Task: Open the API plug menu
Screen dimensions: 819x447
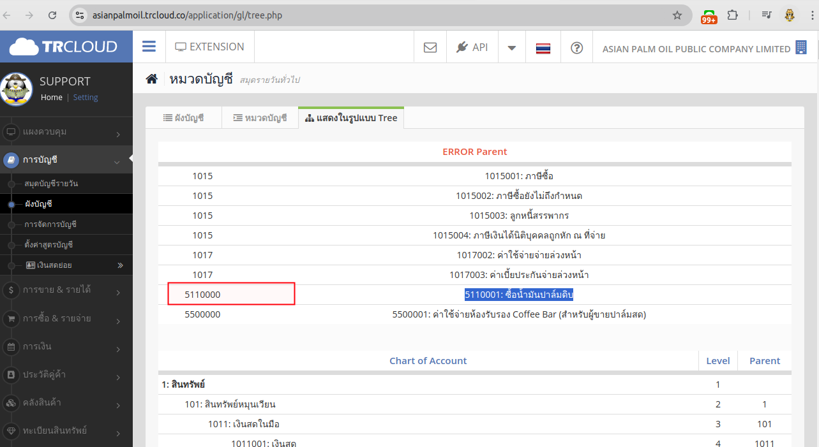Action: click(x=472, y=47)
